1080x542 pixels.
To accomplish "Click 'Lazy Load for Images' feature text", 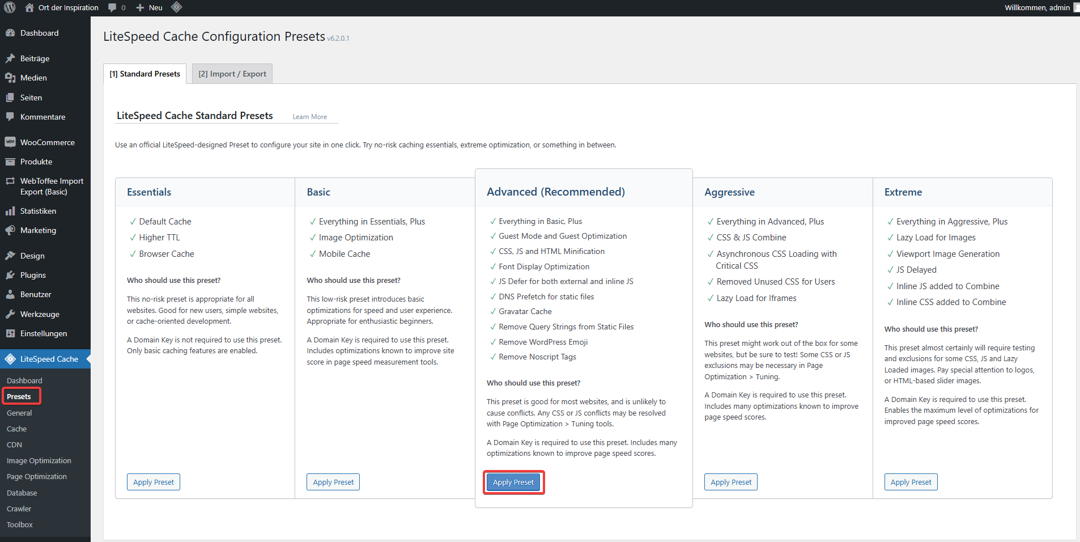I will coord(936,238).
